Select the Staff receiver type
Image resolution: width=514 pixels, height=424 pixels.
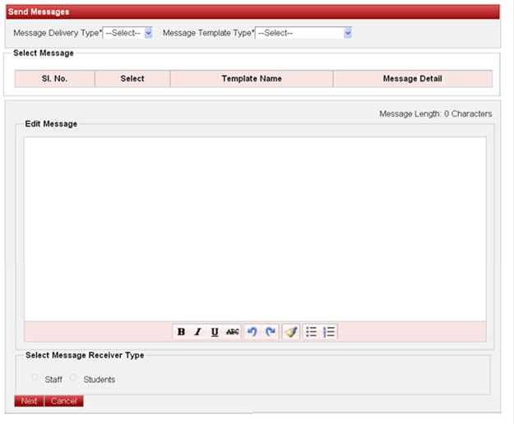(35, 378)
